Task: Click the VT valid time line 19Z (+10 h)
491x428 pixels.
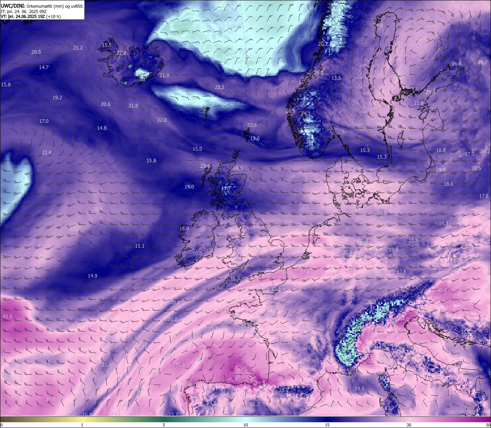Action: (x=31, y=17)
